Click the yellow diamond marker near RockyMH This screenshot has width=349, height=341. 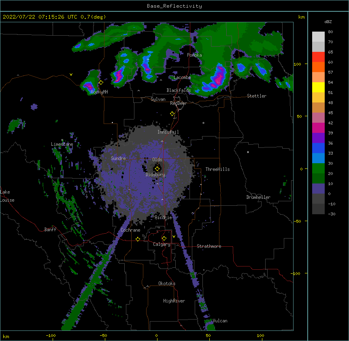point(101,82)
